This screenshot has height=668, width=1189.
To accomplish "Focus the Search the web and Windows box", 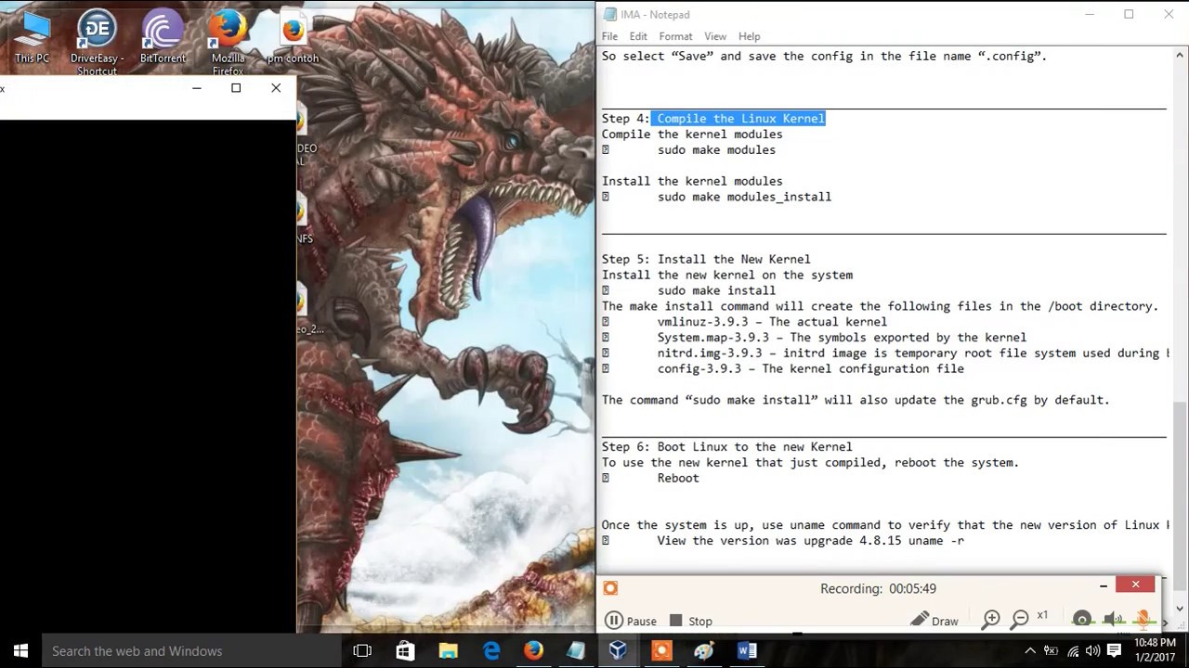I will [x=190, y=650].
